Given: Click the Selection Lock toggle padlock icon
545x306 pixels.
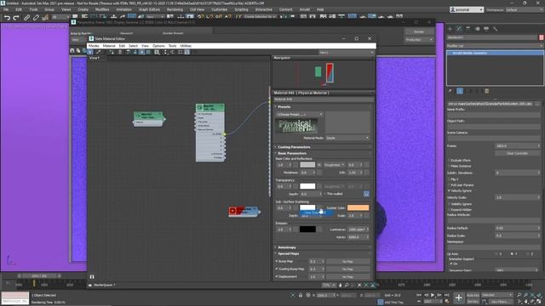Looking at the screenshot, I should click(301, 295).
